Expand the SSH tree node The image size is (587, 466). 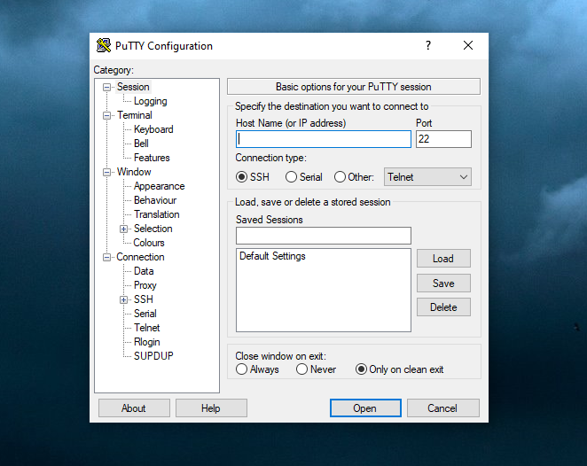point(123,300)
